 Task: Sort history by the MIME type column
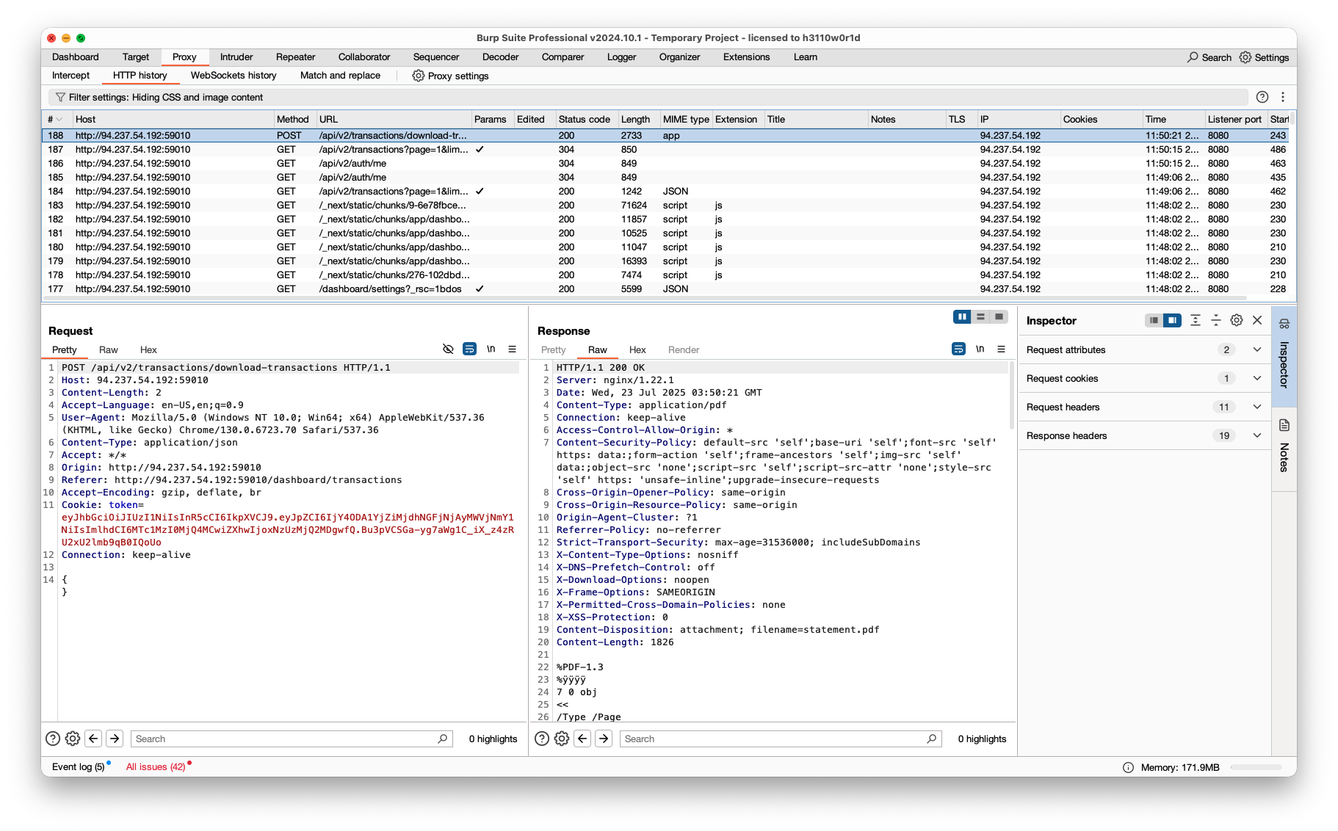pos(686,119)
